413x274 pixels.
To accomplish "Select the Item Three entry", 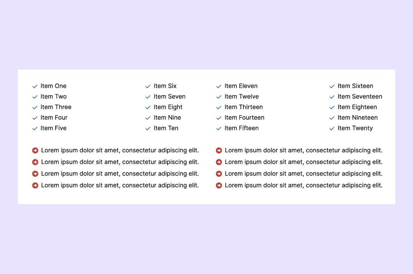I will (x=56, y=107).
